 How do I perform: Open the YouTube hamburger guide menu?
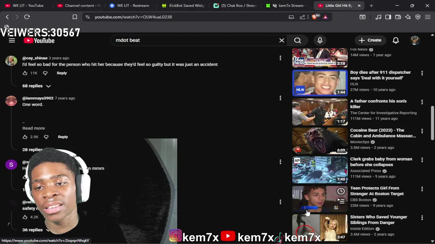12,40
